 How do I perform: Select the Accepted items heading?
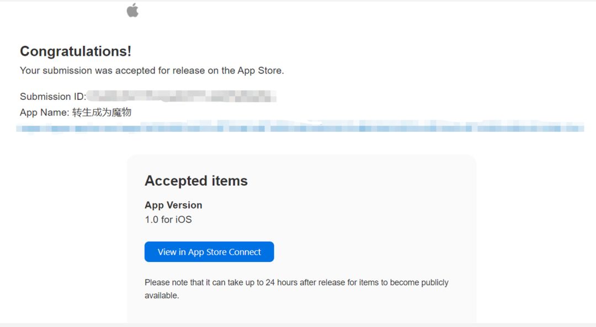tap(196, 181)
